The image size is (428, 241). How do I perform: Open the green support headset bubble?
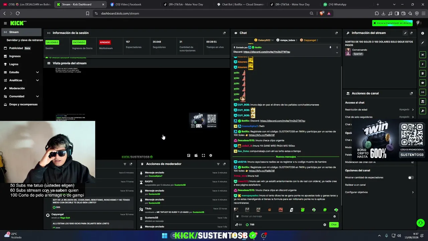tap(420, 223)
